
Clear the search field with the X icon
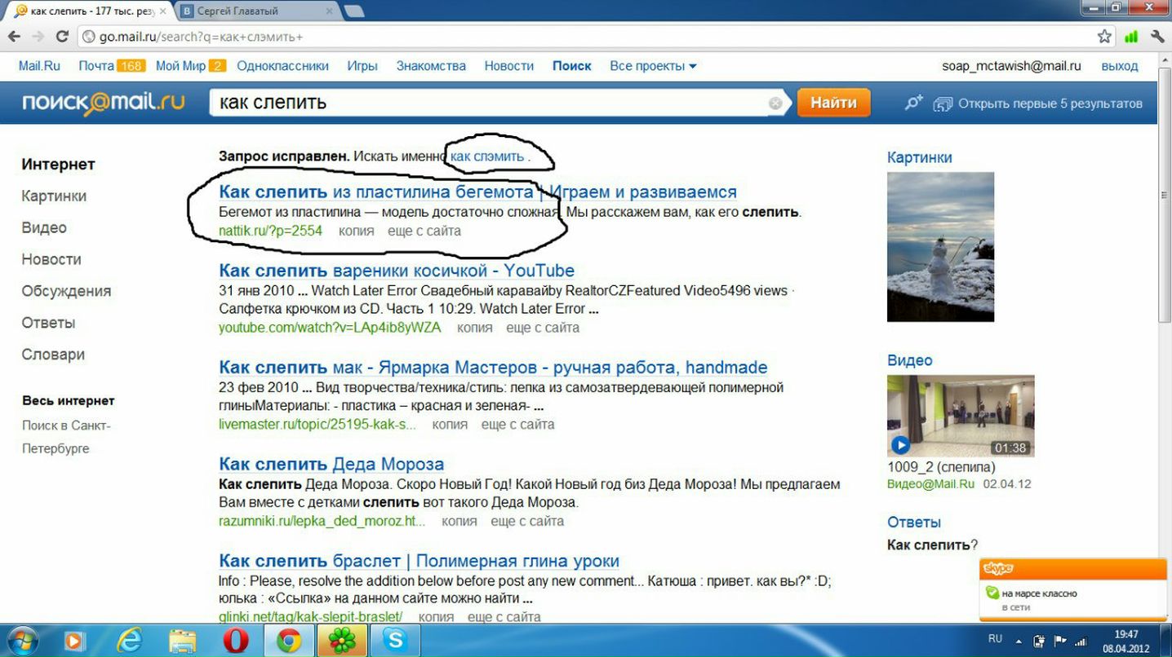775,104
